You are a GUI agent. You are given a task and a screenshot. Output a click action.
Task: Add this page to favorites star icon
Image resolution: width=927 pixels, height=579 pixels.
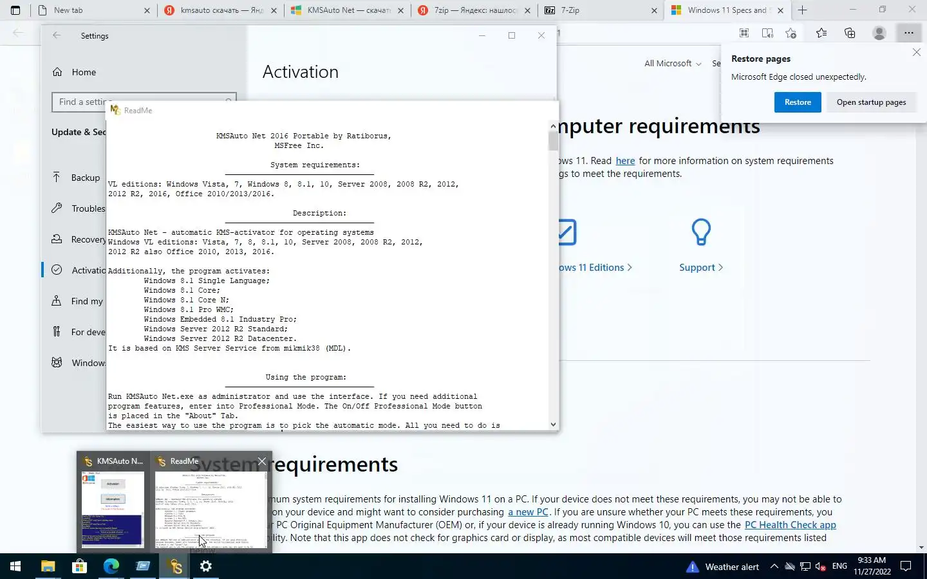tap(791, 33)
